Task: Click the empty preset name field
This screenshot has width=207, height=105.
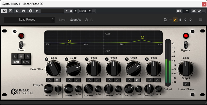Action: click(x=52, y=11)
